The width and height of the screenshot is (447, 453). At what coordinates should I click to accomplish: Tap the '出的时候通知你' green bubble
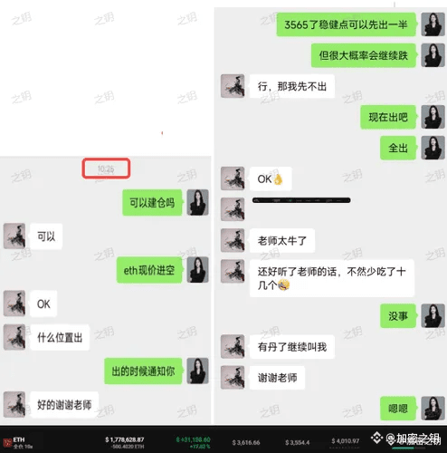(143, 371)
